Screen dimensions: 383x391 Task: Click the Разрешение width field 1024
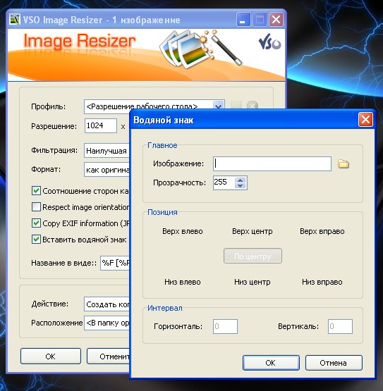click(x=101, y=125)
